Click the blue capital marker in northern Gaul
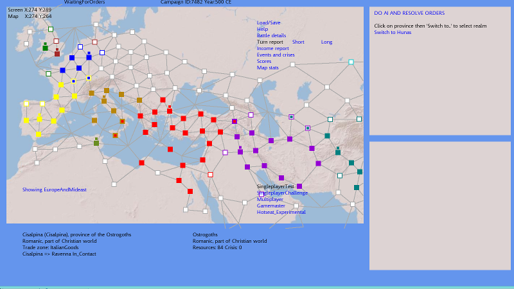The width and height of the screenshot is (514, 289). (89, 57)
